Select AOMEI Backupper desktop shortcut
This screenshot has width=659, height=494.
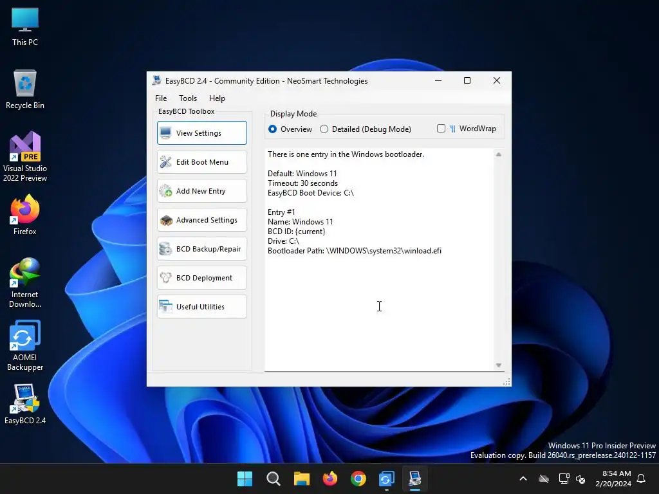pyautogui.click(x=25, y=345)
